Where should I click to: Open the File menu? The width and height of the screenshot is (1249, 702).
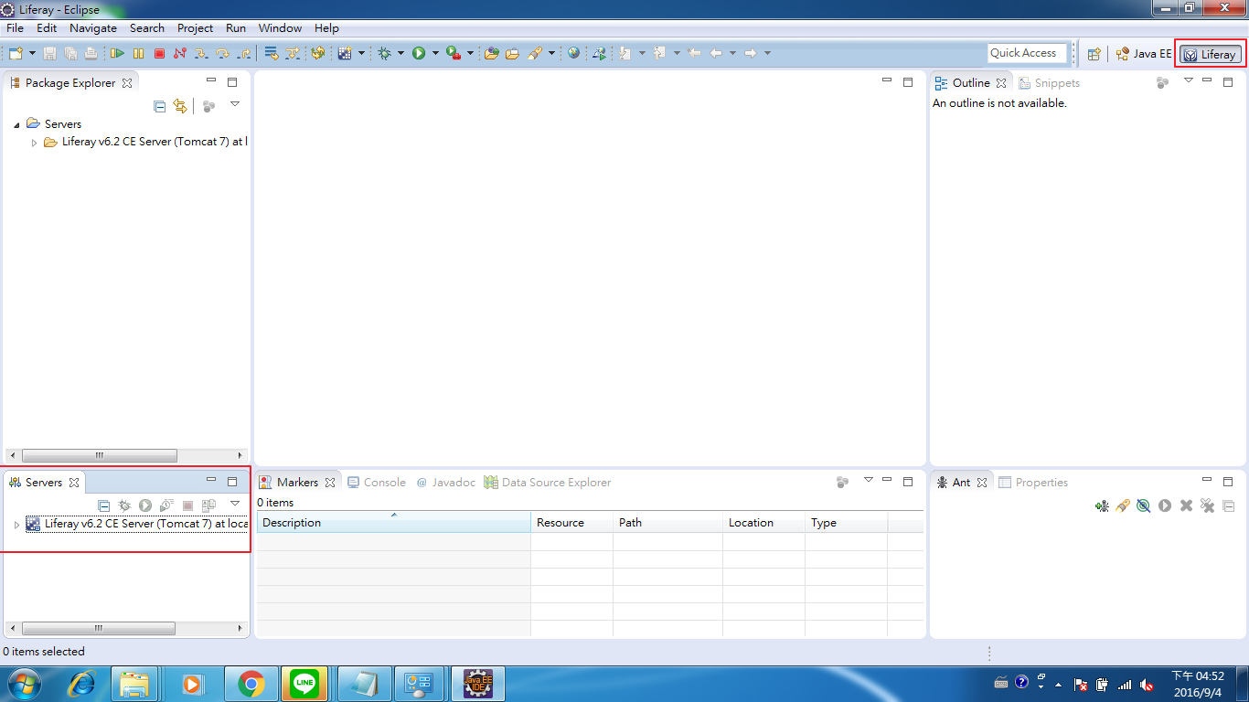click(15, 28)
